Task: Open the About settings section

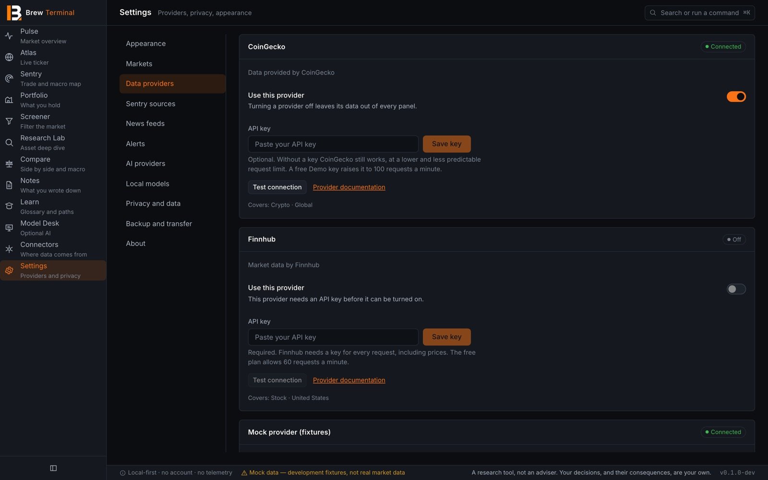Action: point(172,243)
